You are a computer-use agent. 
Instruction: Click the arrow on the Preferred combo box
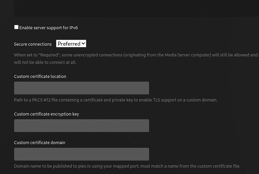coord(83,44)
